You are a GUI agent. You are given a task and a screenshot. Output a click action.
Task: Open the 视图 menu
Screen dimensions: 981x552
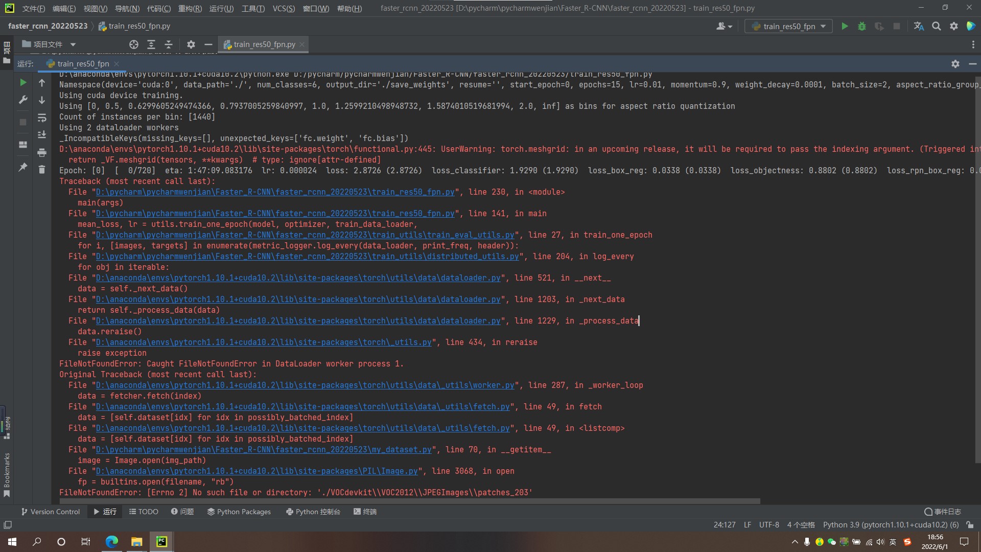pyautogui.click(x=95, y=9)
